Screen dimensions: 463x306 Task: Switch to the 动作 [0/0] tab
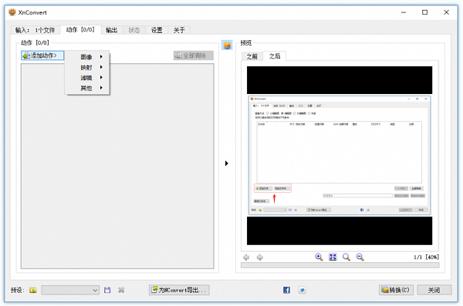tap(80, 30)
